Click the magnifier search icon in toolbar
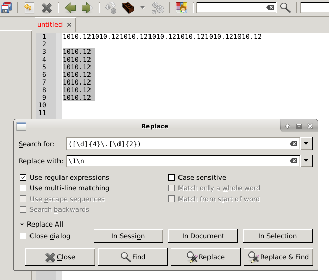Viewport: 329px width, 280px height. (x=285, y=8)
